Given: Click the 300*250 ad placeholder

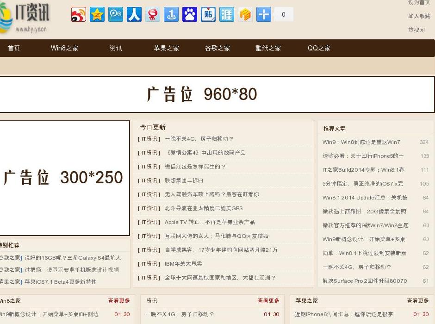Looking at the screenshot, I should pyautogui.click(x=65, y=178).
